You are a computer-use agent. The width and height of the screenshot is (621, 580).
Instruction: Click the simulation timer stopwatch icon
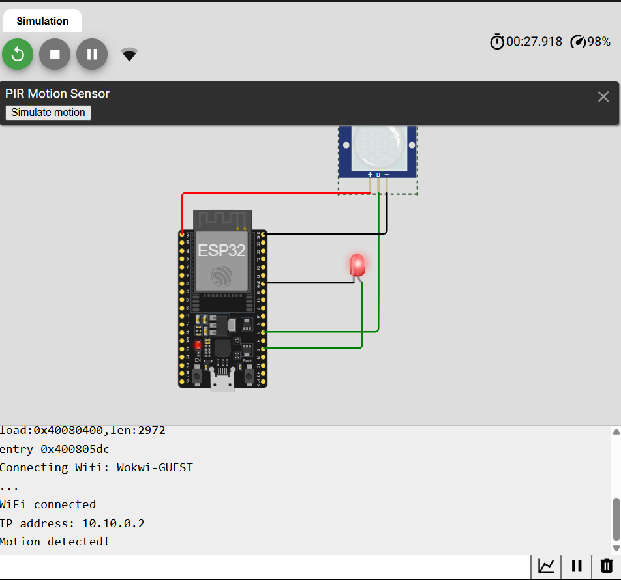pyautogui.click(x=497, y=41)
